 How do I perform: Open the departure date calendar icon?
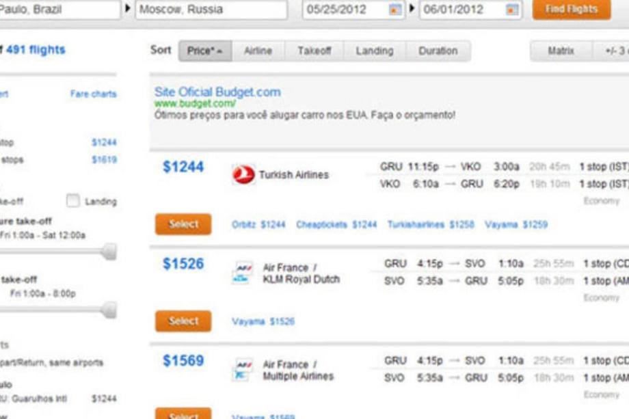(x=395, y=9)
